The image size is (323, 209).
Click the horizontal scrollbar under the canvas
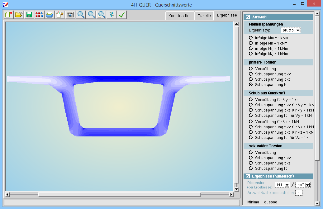pos(119,194)
